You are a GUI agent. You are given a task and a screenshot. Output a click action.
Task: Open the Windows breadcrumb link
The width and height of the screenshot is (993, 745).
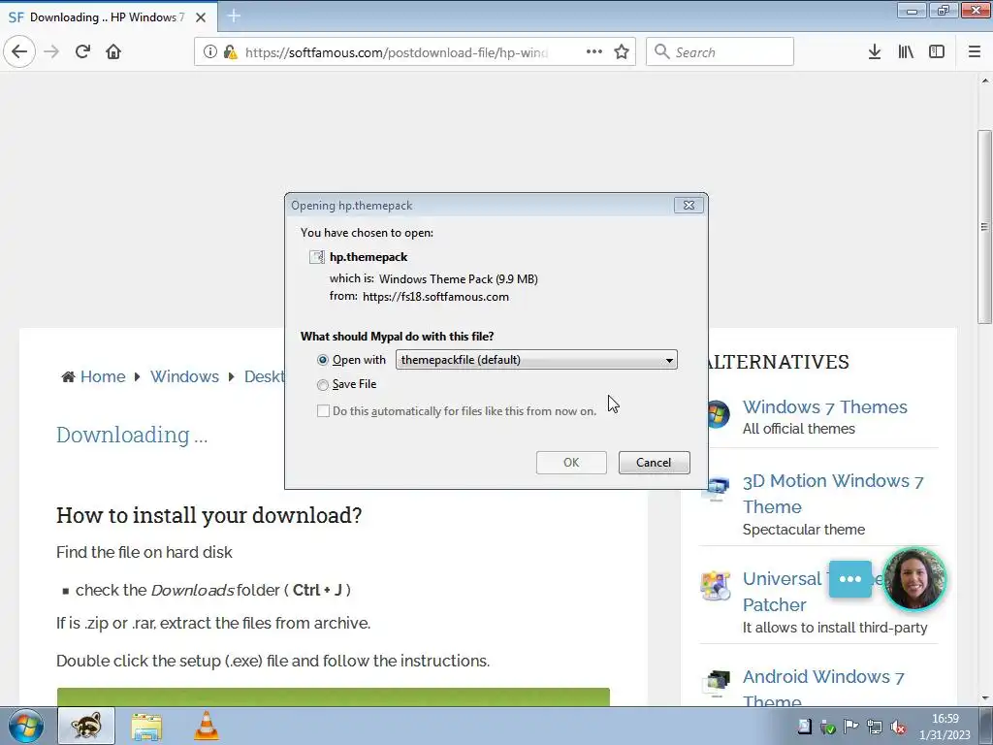click(x=184, y=376)
